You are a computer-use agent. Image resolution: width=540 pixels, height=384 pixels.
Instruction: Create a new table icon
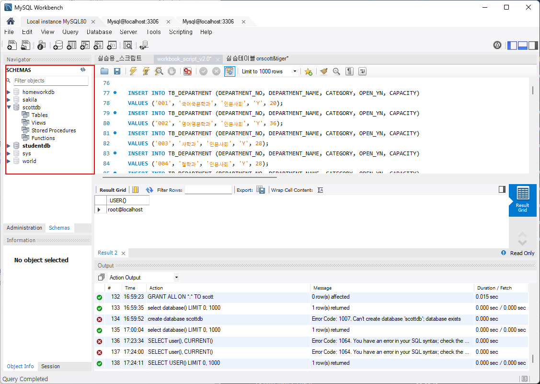click(x=71, y=45)
